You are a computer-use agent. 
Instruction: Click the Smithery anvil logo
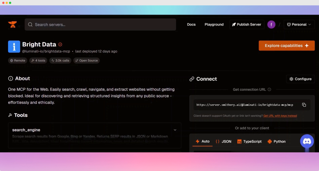click(x=12, y=25)
